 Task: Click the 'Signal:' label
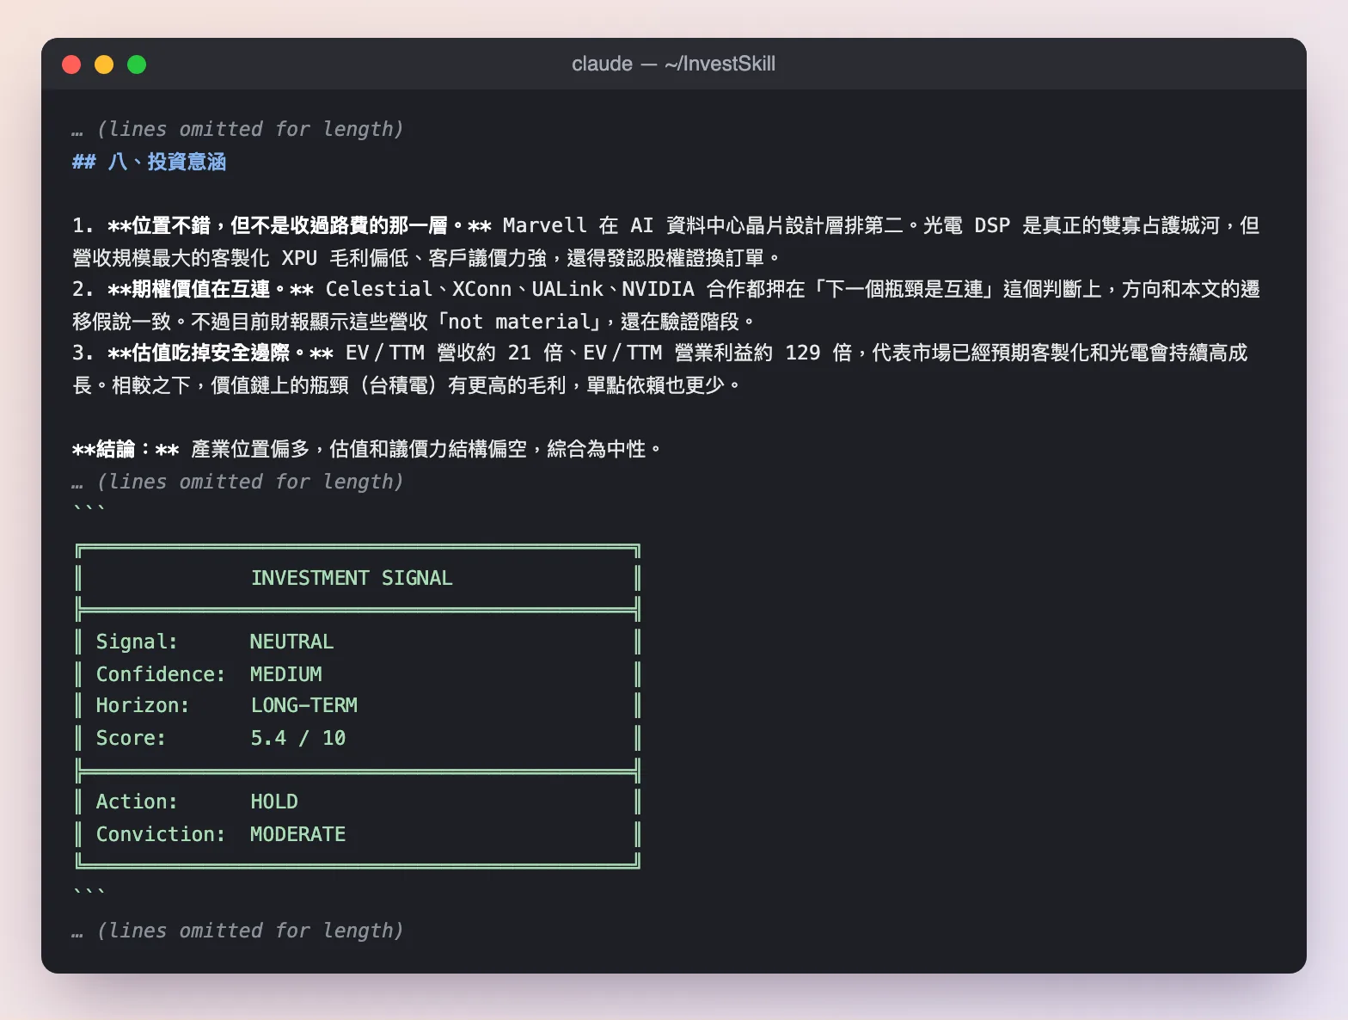click(137, 642)
